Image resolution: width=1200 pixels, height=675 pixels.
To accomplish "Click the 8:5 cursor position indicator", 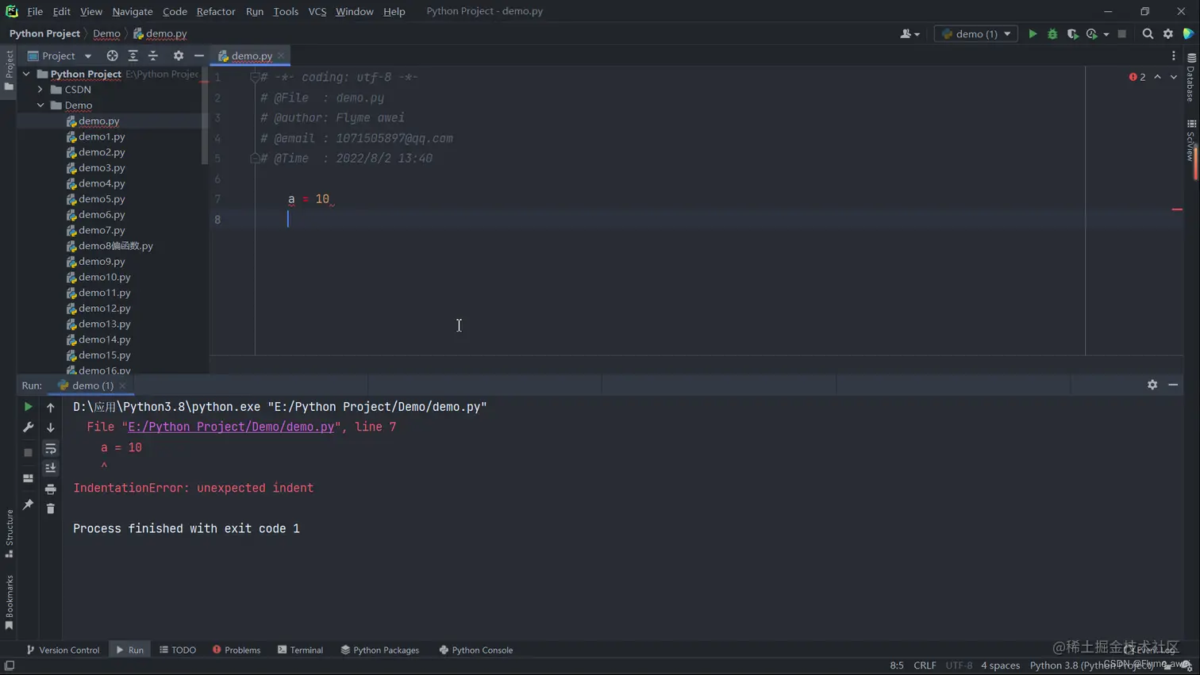I will tap(897, 665).
